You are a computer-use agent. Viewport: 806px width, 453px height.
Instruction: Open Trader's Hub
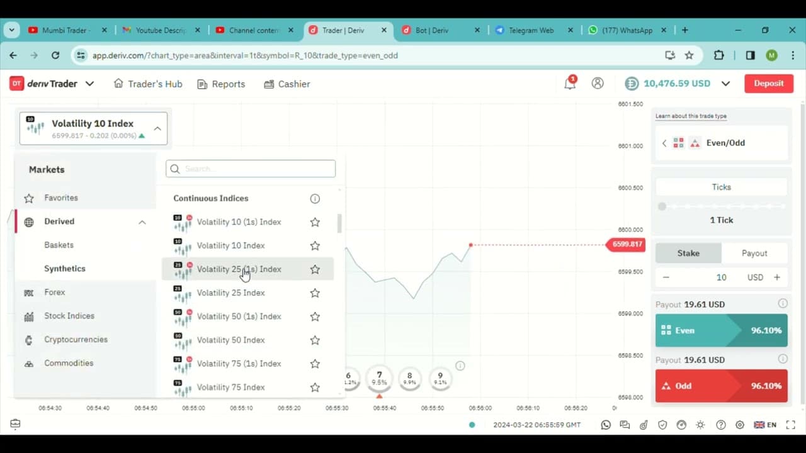click(x=148, y=84)
